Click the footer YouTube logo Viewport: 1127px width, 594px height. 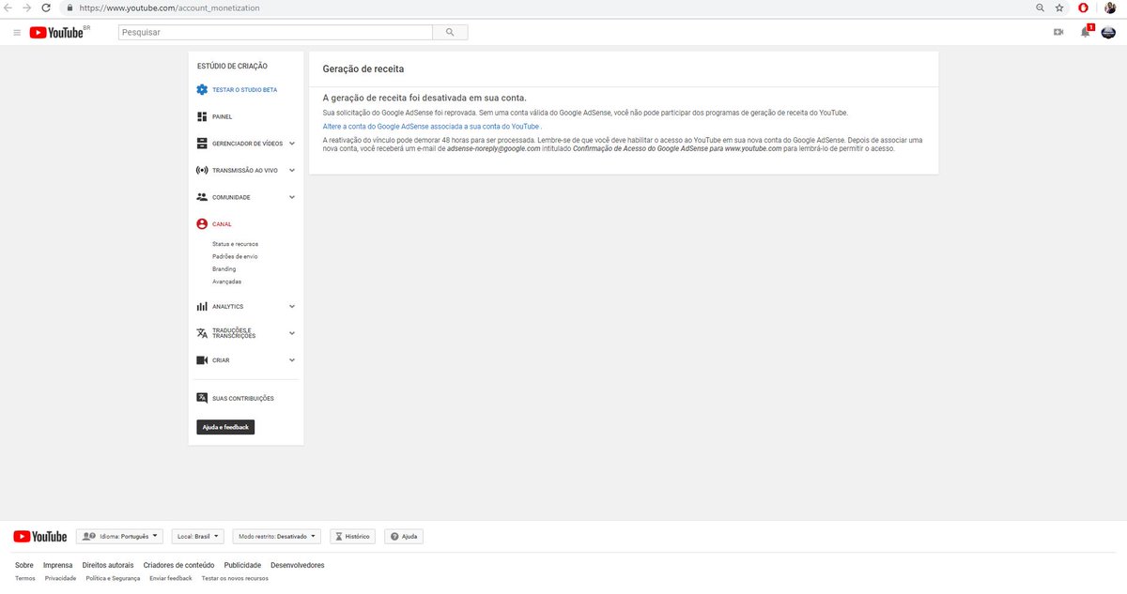(39, 537)
